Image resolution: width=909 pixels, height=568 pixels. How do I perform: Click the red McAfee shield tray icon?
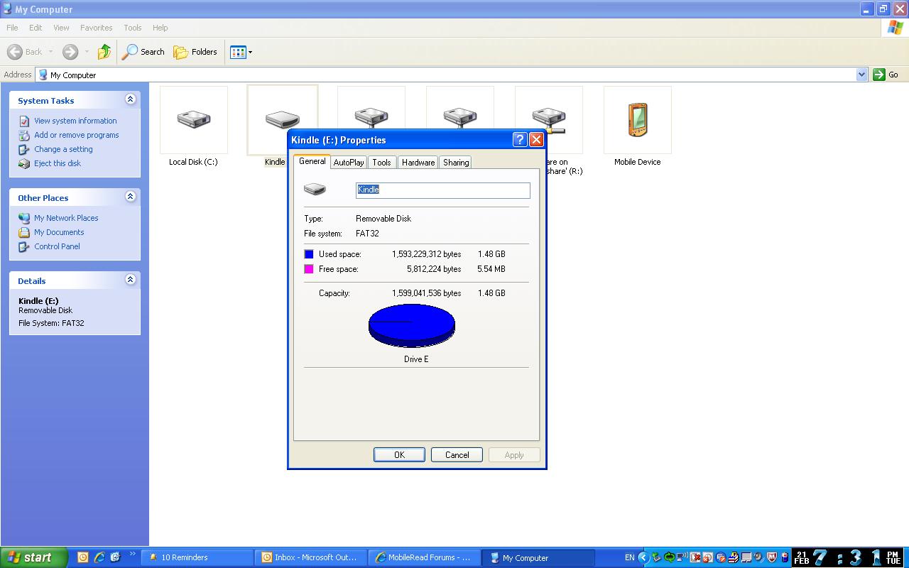click(x=771, y=557)
